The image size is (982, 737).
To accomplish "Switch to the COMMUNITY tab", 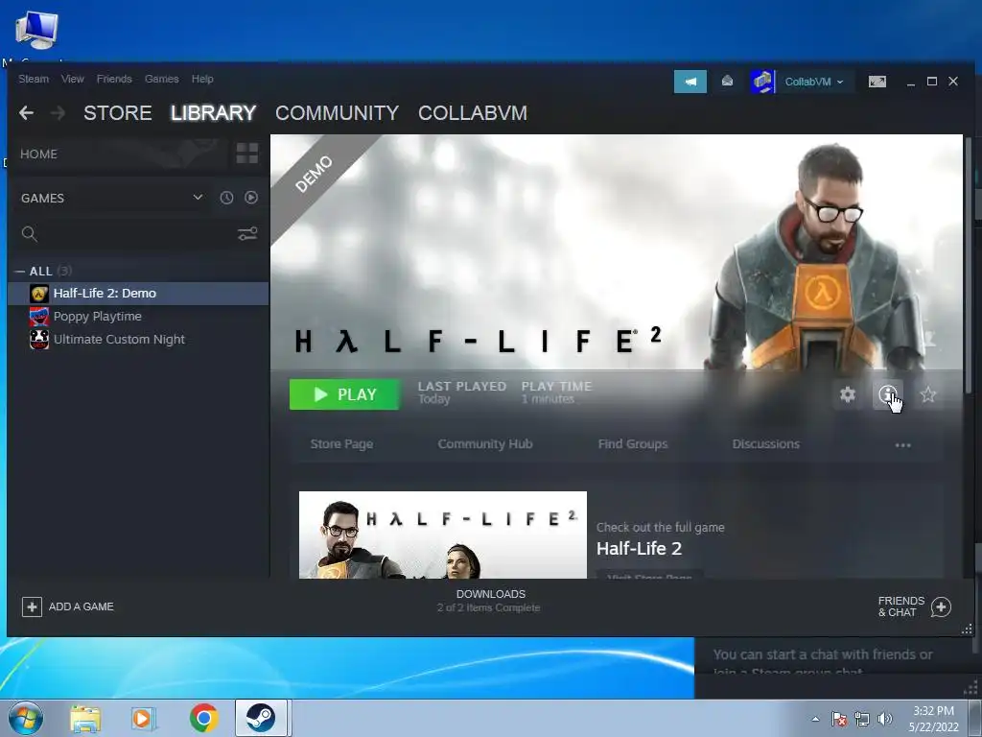I will pos(337,113).
